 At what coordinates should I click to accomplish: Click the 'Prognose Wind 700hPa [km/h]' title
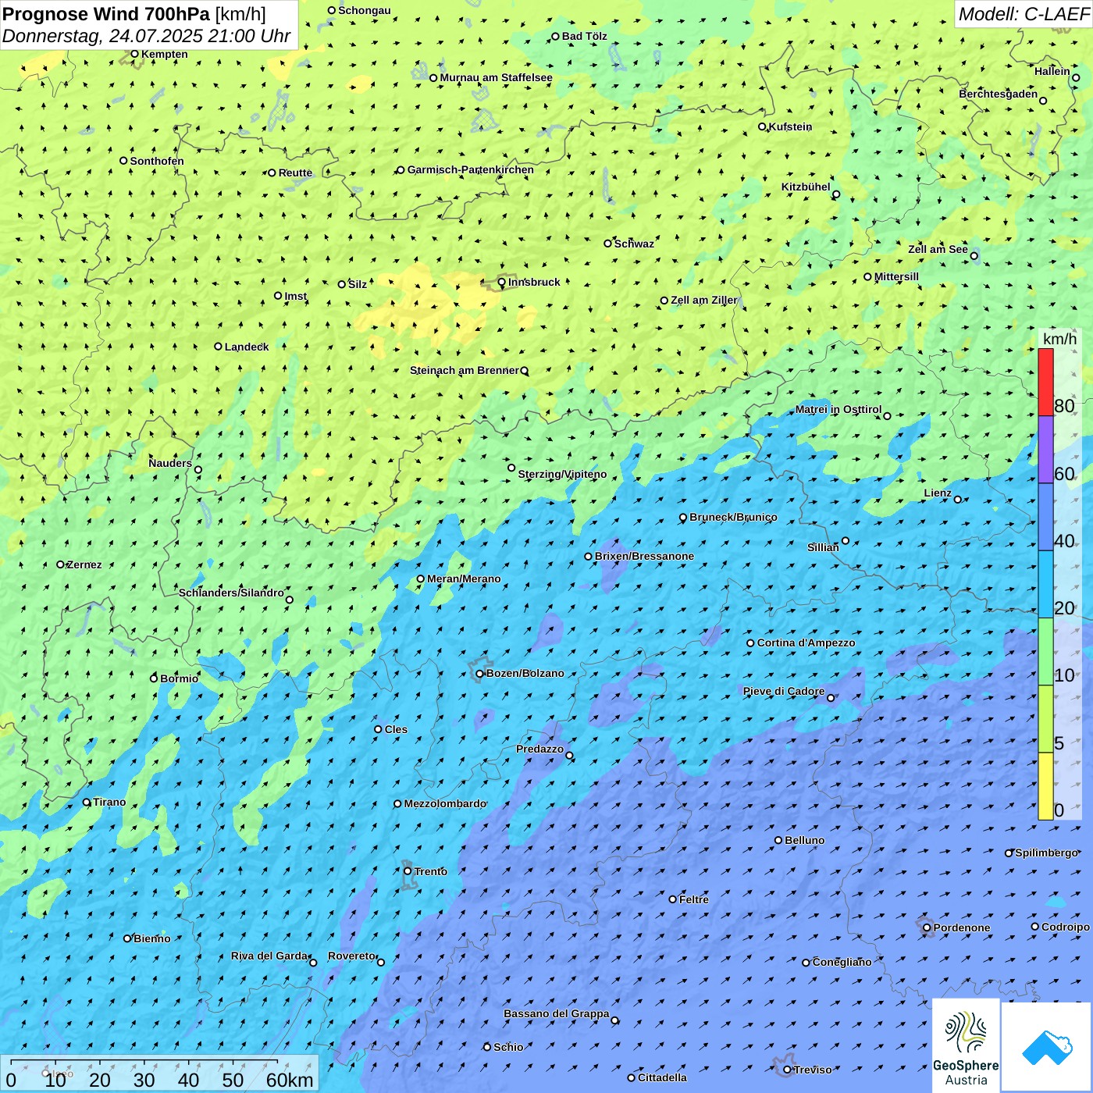(134, 13)
